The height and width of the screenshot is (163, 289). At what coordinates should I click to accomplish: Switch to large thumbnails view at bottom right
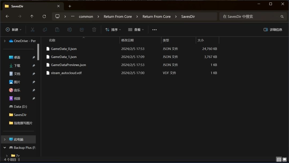284,159
